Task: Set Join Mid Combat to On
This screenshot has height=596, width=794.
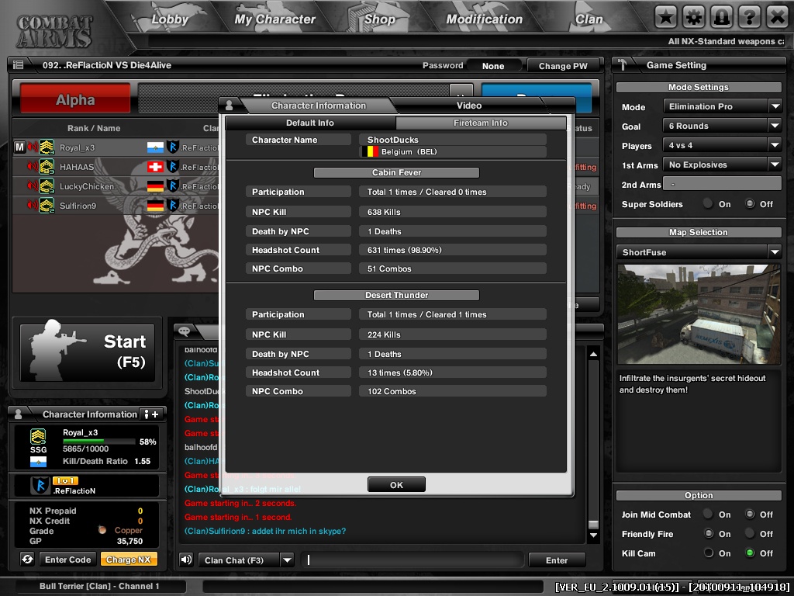Action: (x=709, y=515)
